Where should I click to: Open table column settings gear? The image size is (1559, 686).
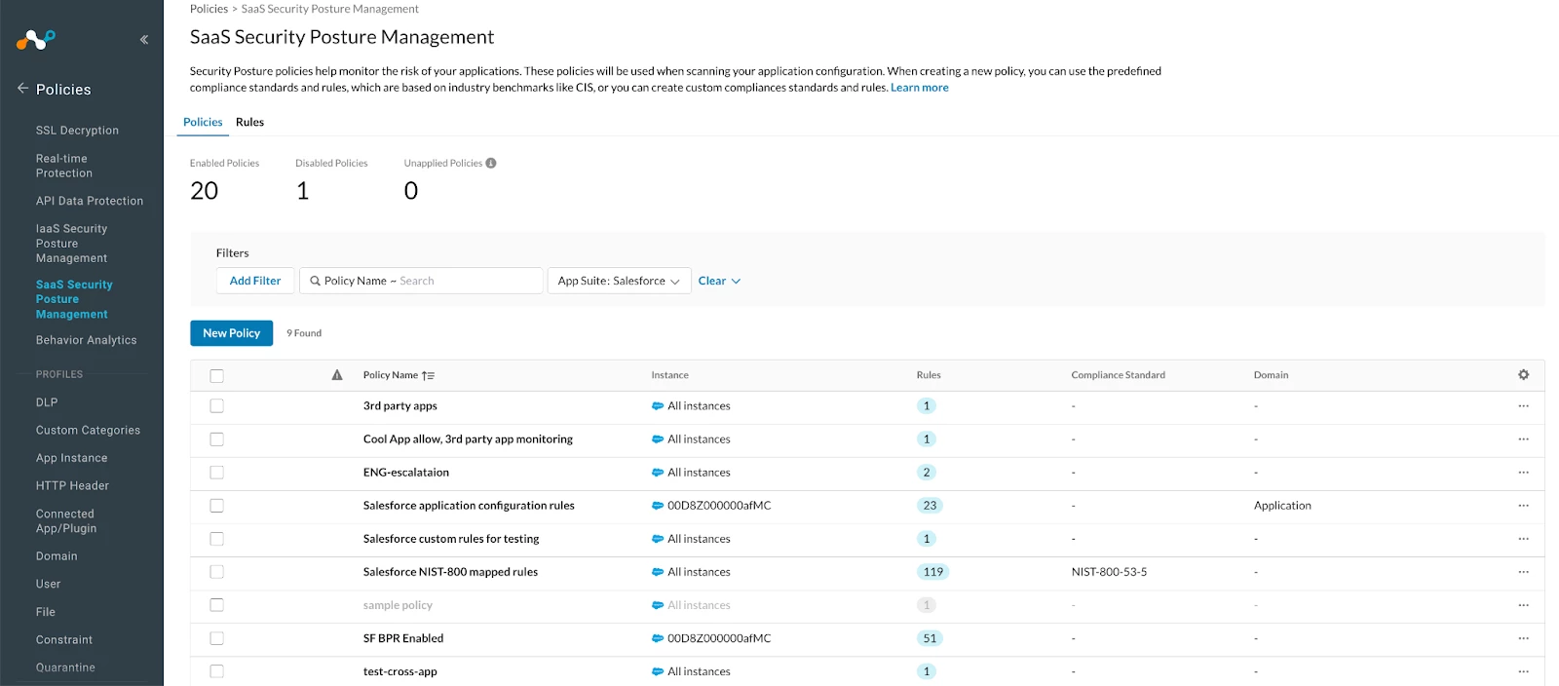tap(1524, 375)
